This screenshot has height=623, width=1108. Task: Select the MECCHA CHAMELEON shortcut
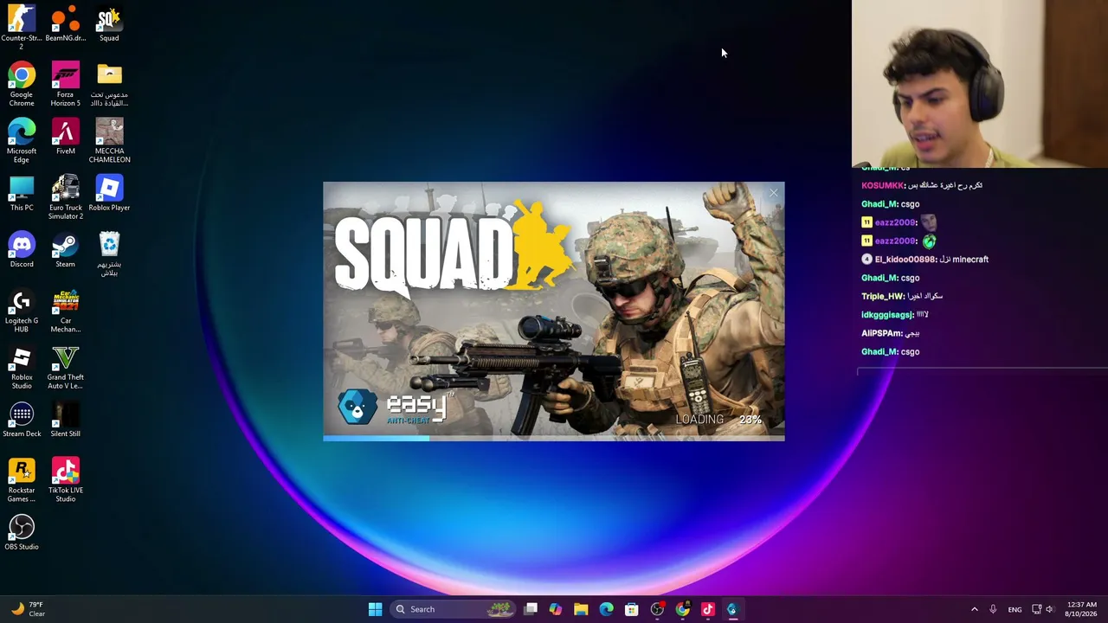(109, 140)
